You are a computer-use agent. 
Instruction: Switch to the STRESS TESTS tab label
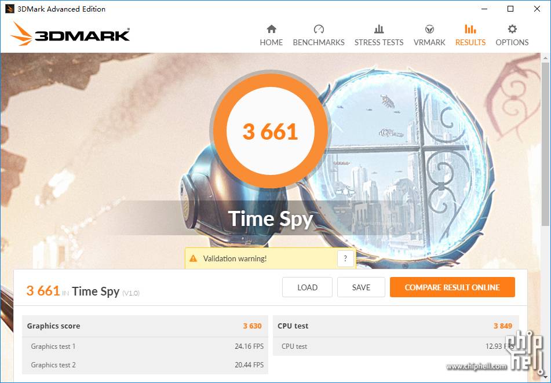coord(379,42)
